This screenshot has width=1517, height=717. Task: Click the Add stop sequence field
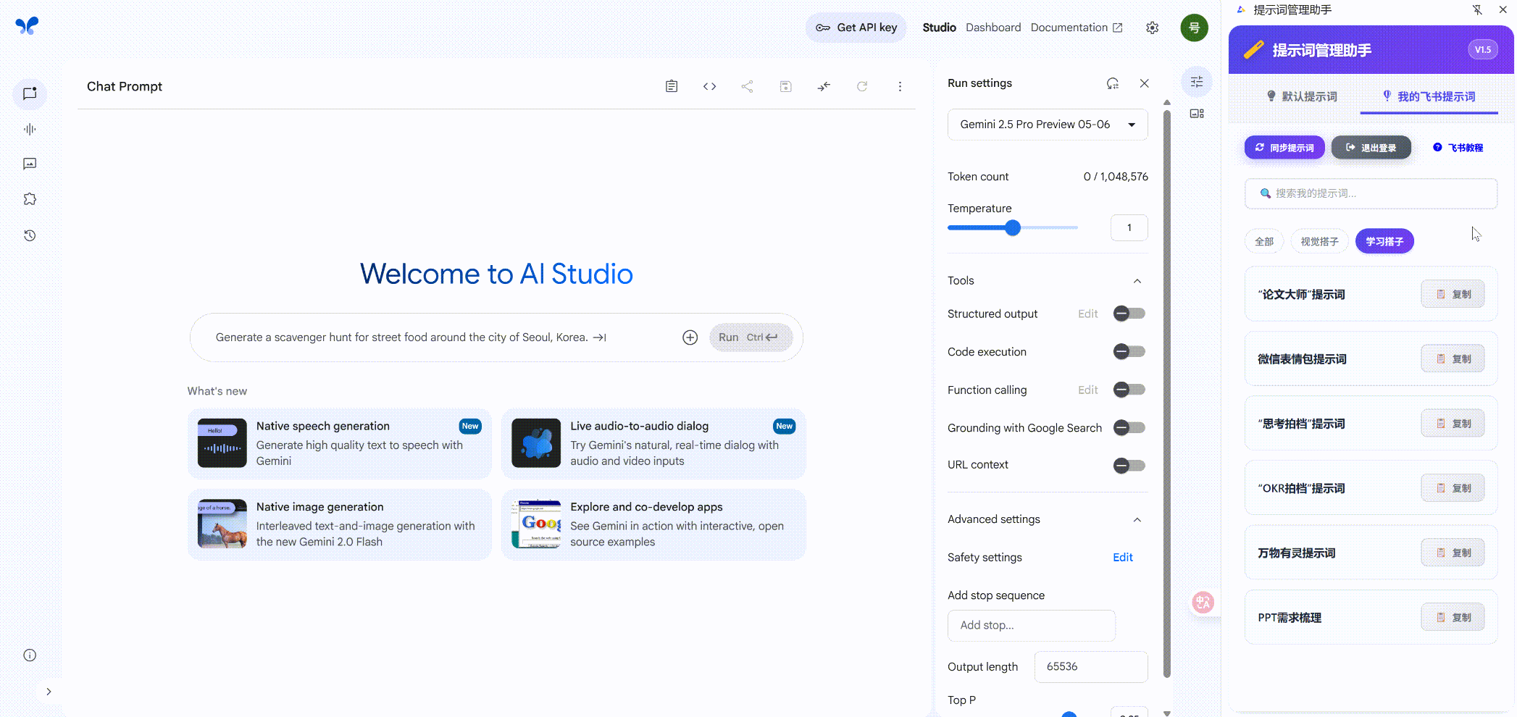(x=1032, y=625)
